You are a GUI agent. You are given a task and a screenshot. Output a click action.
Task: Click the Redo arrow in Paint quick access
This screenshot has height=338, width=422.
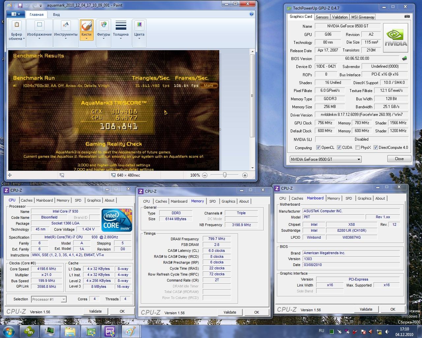pyautogui.click(x=34, y=5)
